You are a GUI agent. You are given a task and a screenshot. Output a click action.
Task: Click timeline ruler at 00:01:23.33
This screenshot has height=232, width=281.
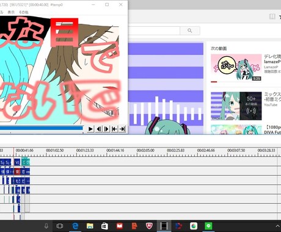point(85,150)
